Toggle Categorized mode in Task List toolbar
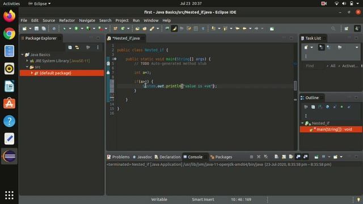This screenshot has width=363, height=204. (x=322, y=48)
